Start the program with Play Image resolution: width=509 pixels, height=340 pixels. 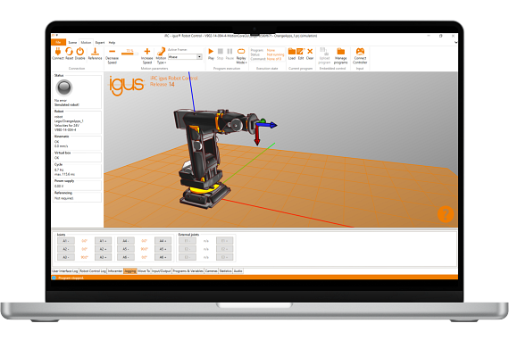[211, 51]
